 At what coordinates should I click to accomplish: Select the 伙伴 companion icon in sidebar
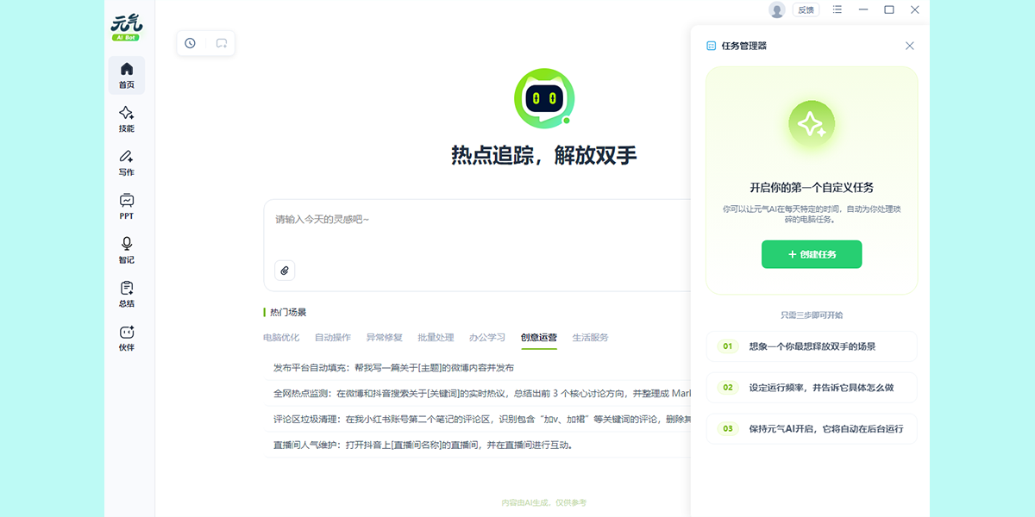point(126,336)
